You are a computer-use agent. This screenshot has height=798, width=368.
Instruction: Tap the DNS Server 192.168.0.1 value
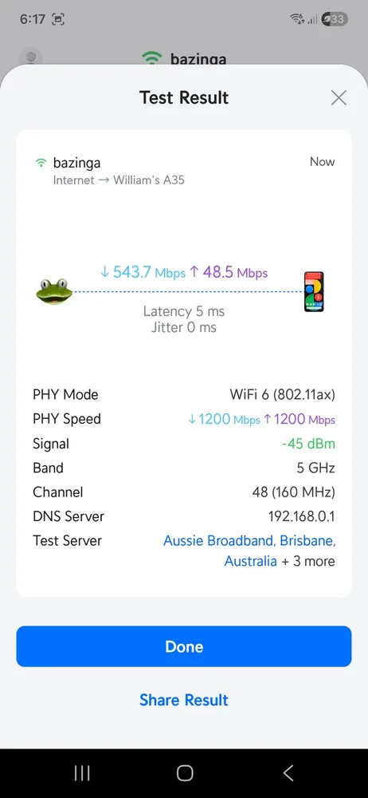301,516
